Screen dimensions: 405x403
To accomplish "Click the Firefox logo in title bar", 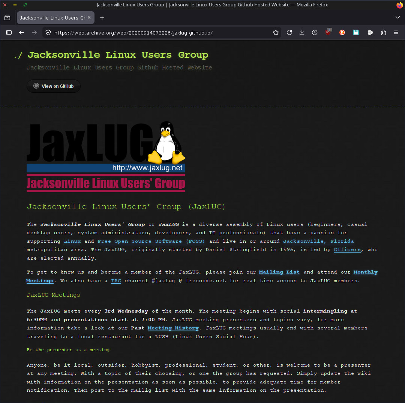I will point(399,5).
